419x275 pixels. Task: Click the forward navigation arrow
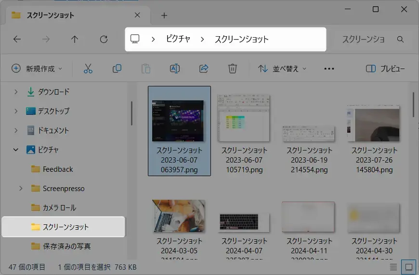click(46, 40)
